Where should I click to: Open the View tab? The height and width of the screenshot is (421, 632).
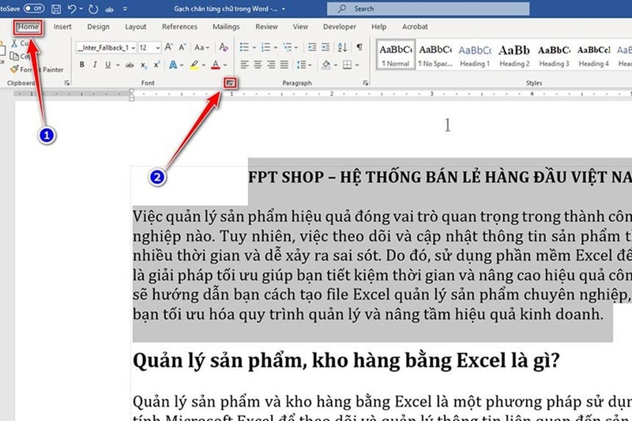[x=300, y=27]
